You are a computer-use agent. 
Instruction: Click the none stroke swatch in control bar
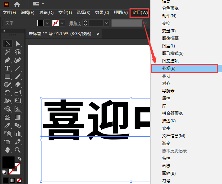coord(55,23)
